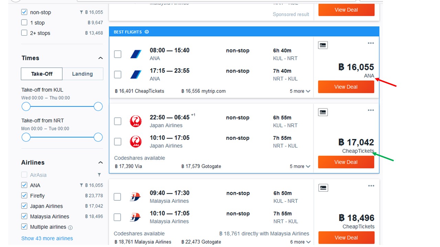Screen dimensions: 440x247
Task: Click the JAL logo on the 22:50 flight
Action: tap(136, 121)
